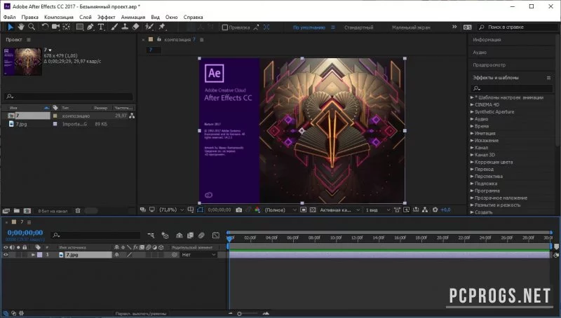Toggle the composition panel lock icon

[159, 39]
